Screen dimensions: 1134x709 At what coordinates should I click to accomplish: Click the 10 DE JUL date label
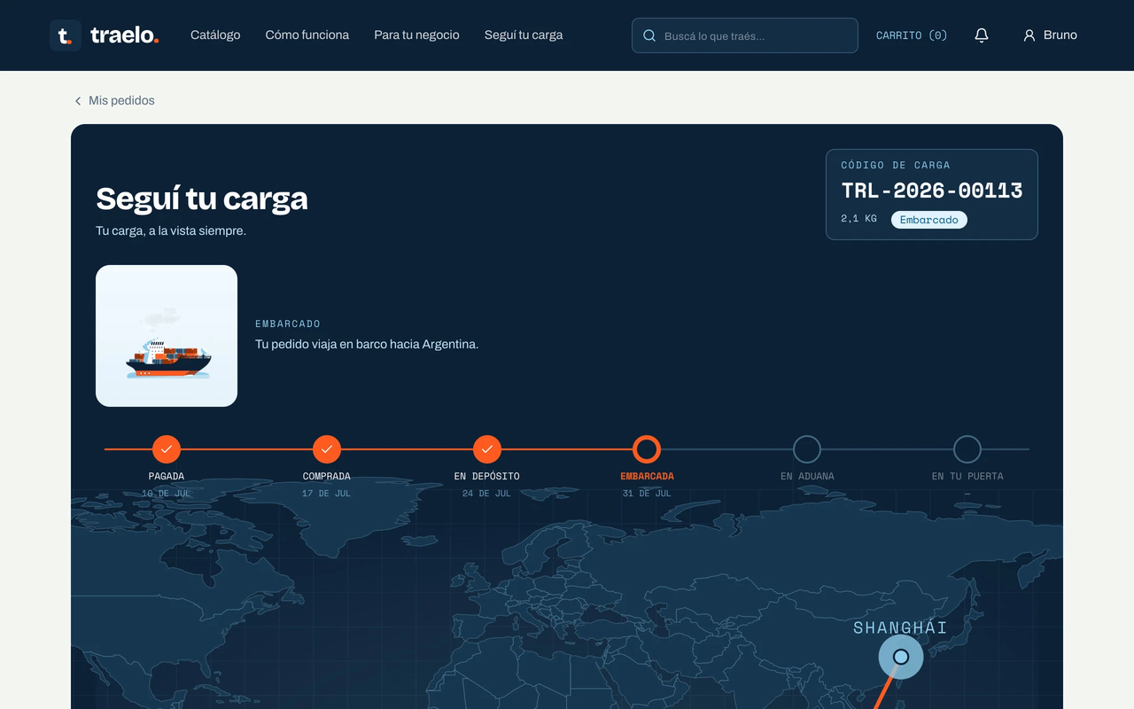(x=167, y=494)
